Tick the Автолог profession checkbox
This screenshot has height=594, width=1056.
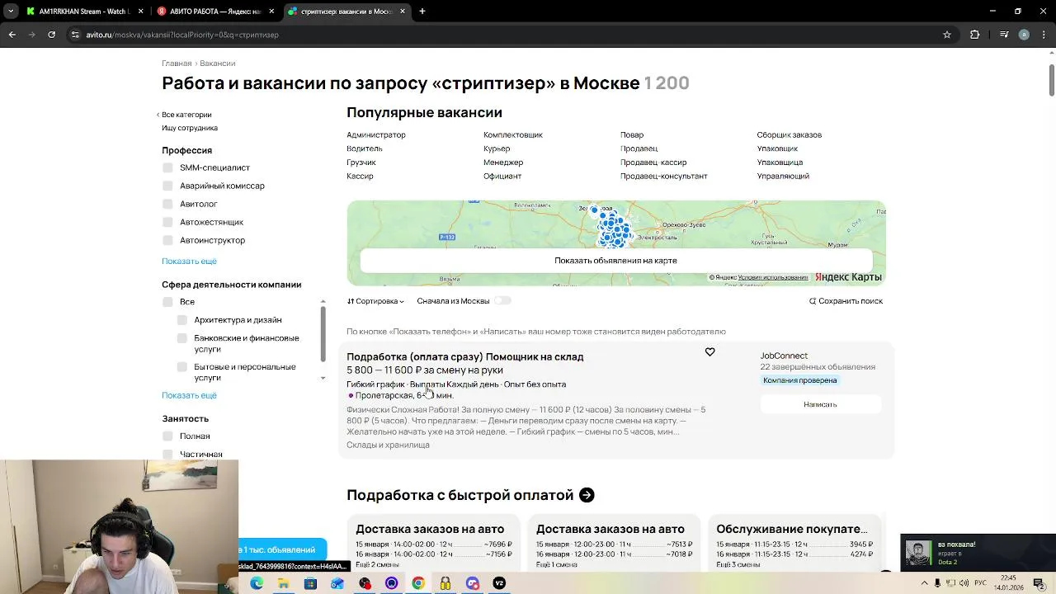click(168, 204)
